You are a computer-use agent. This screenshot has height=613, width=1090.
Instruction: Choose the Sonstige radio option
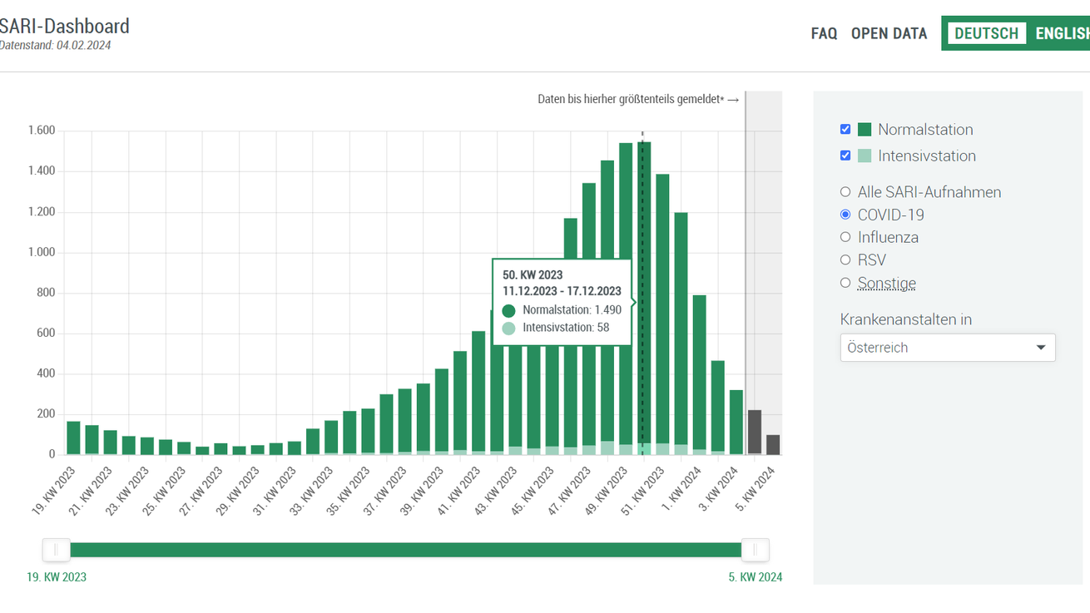[x=845, y=283]
